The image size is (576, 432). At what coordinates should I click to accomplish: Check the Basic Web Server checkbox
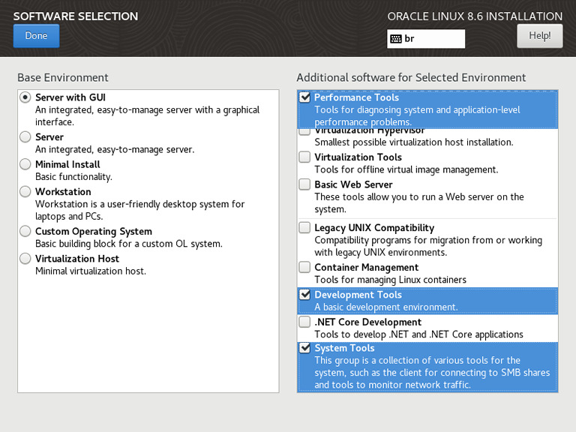(x=304, y=184)
